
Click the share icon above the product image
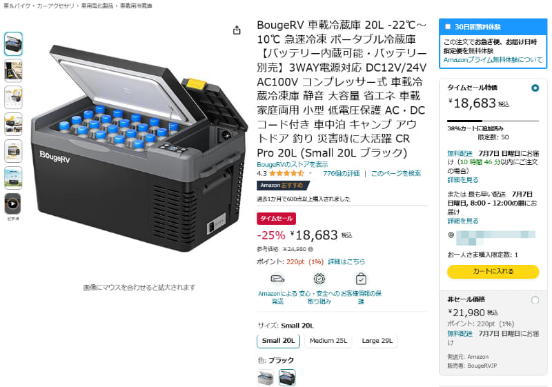click(x=237, y=30)
